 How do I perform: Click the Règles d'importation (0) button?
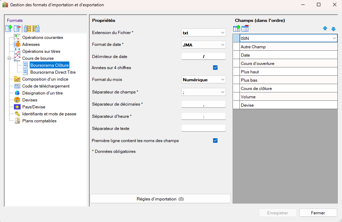point(160,199)
